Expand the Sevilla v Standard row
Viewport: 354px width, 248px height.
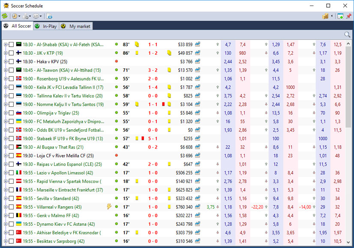pyautogui.click(x=6, y=199)
